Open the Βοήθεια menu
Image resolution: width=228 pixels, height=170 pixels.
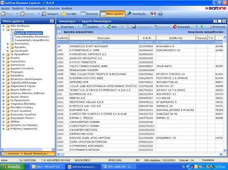pos(67,8)
